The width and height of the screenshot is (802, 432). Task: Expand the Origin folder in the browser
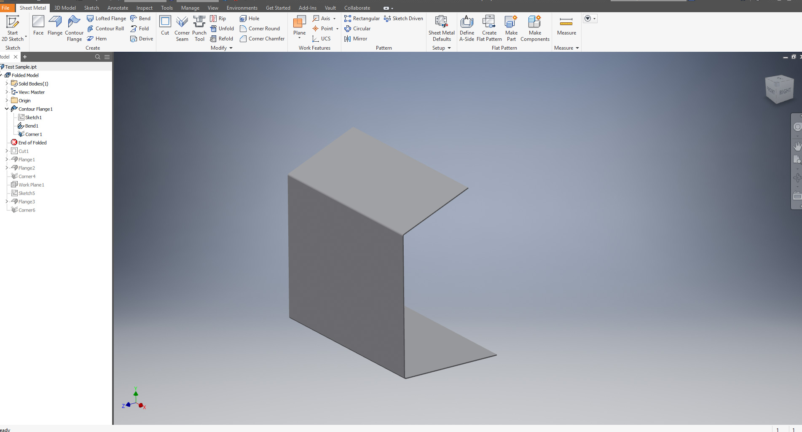(x=7, y=100)
